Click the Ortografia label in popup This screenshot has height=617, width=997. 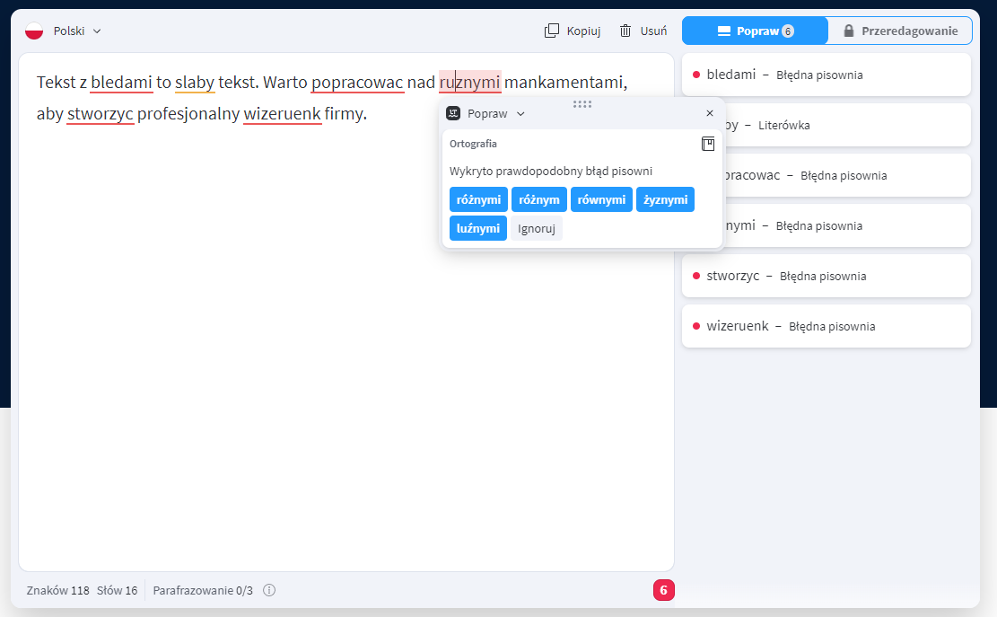click(x=473, y=144)
